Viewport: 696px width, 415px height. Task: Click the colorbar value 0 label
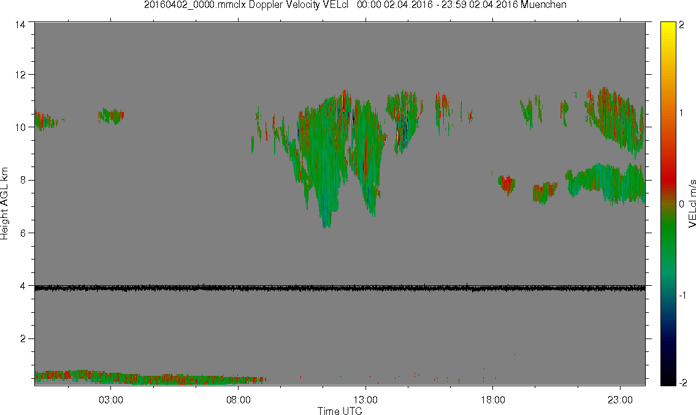(x=682, y=204)
